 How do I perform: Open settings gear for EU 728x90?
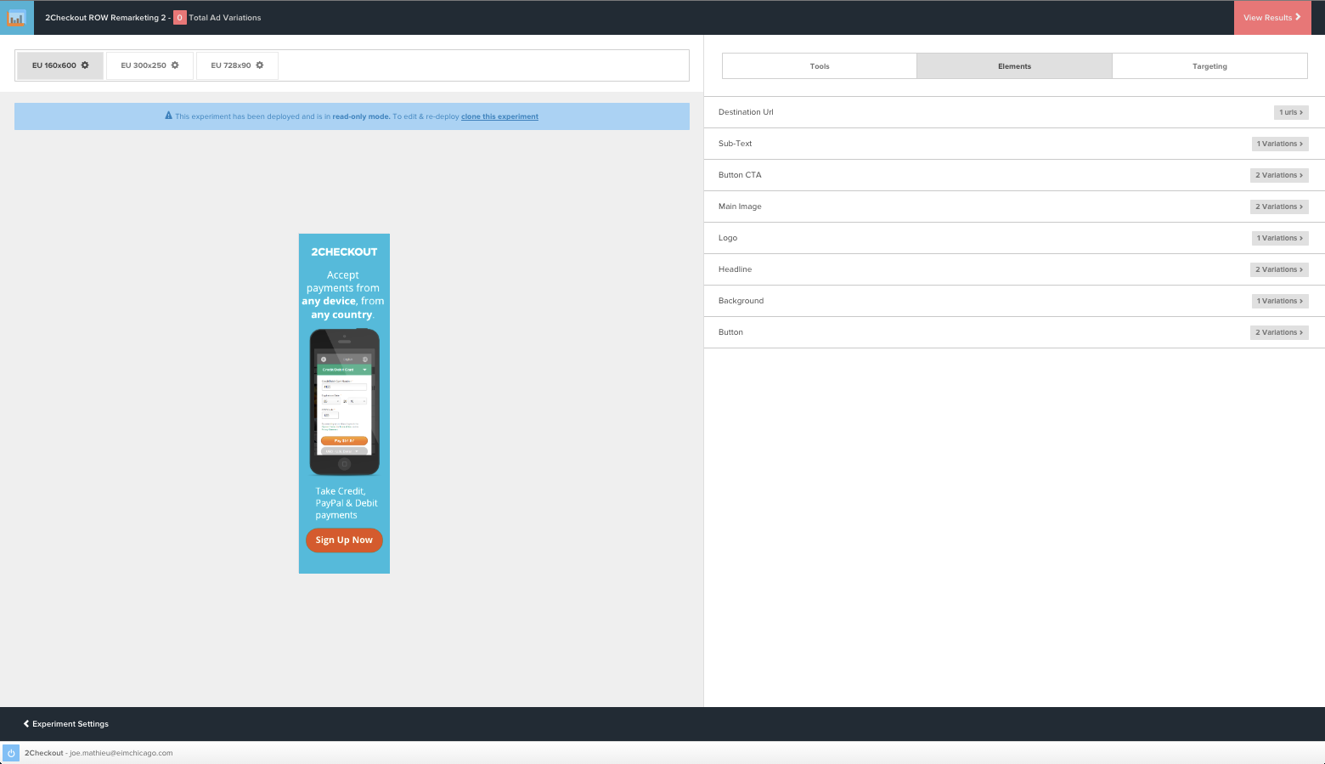pyautogui.click(x=260, y=65)
